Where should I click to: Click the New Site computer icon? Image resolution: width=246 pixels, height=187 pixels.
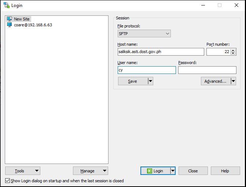click(10, 19)
